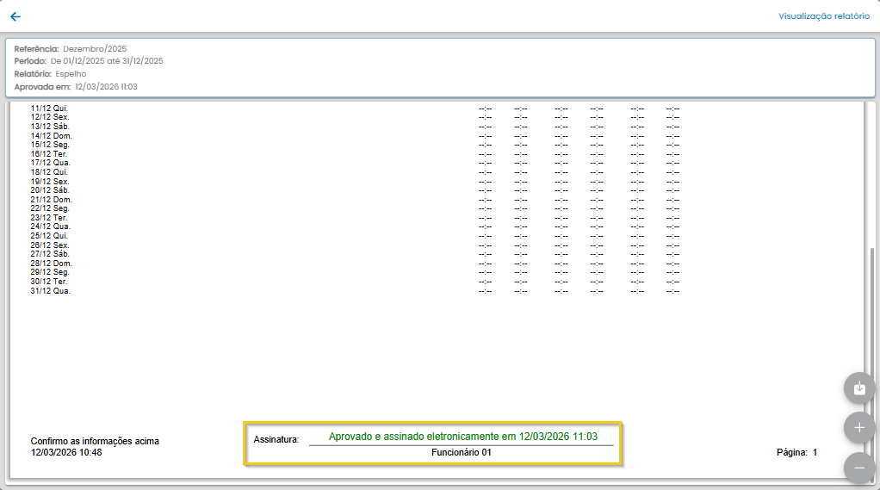Zoom in using the plus button
The image size is (880, 490).
point(858,427)
